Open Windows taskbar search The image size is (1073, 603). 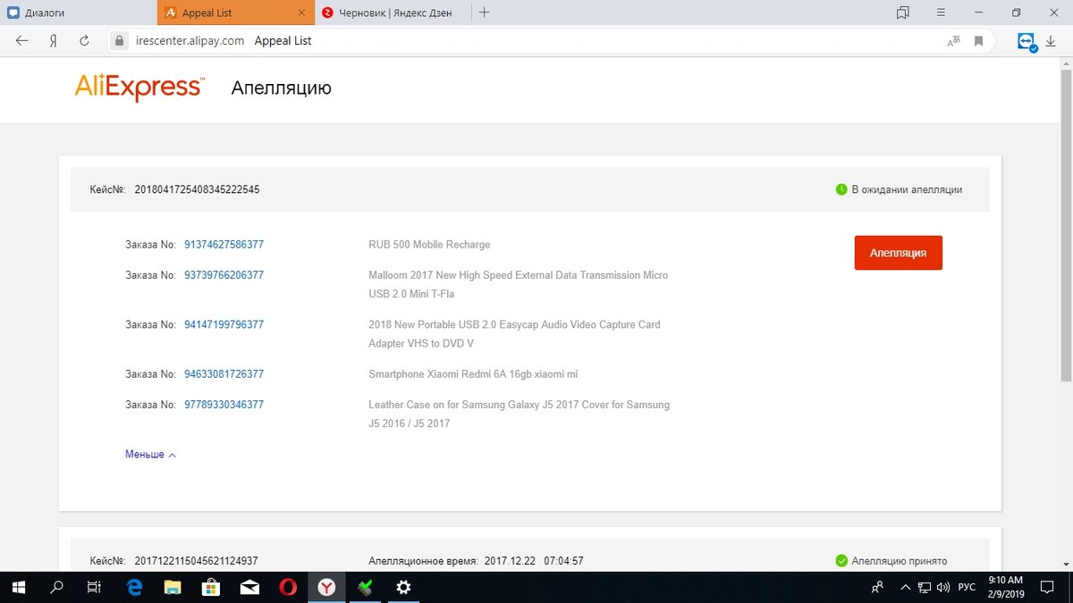tap(56, 587)
